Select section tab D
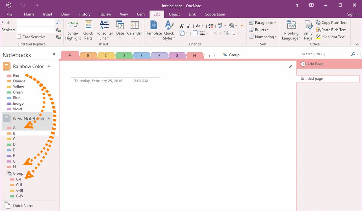Screen dimensions: 362x211 124,55
